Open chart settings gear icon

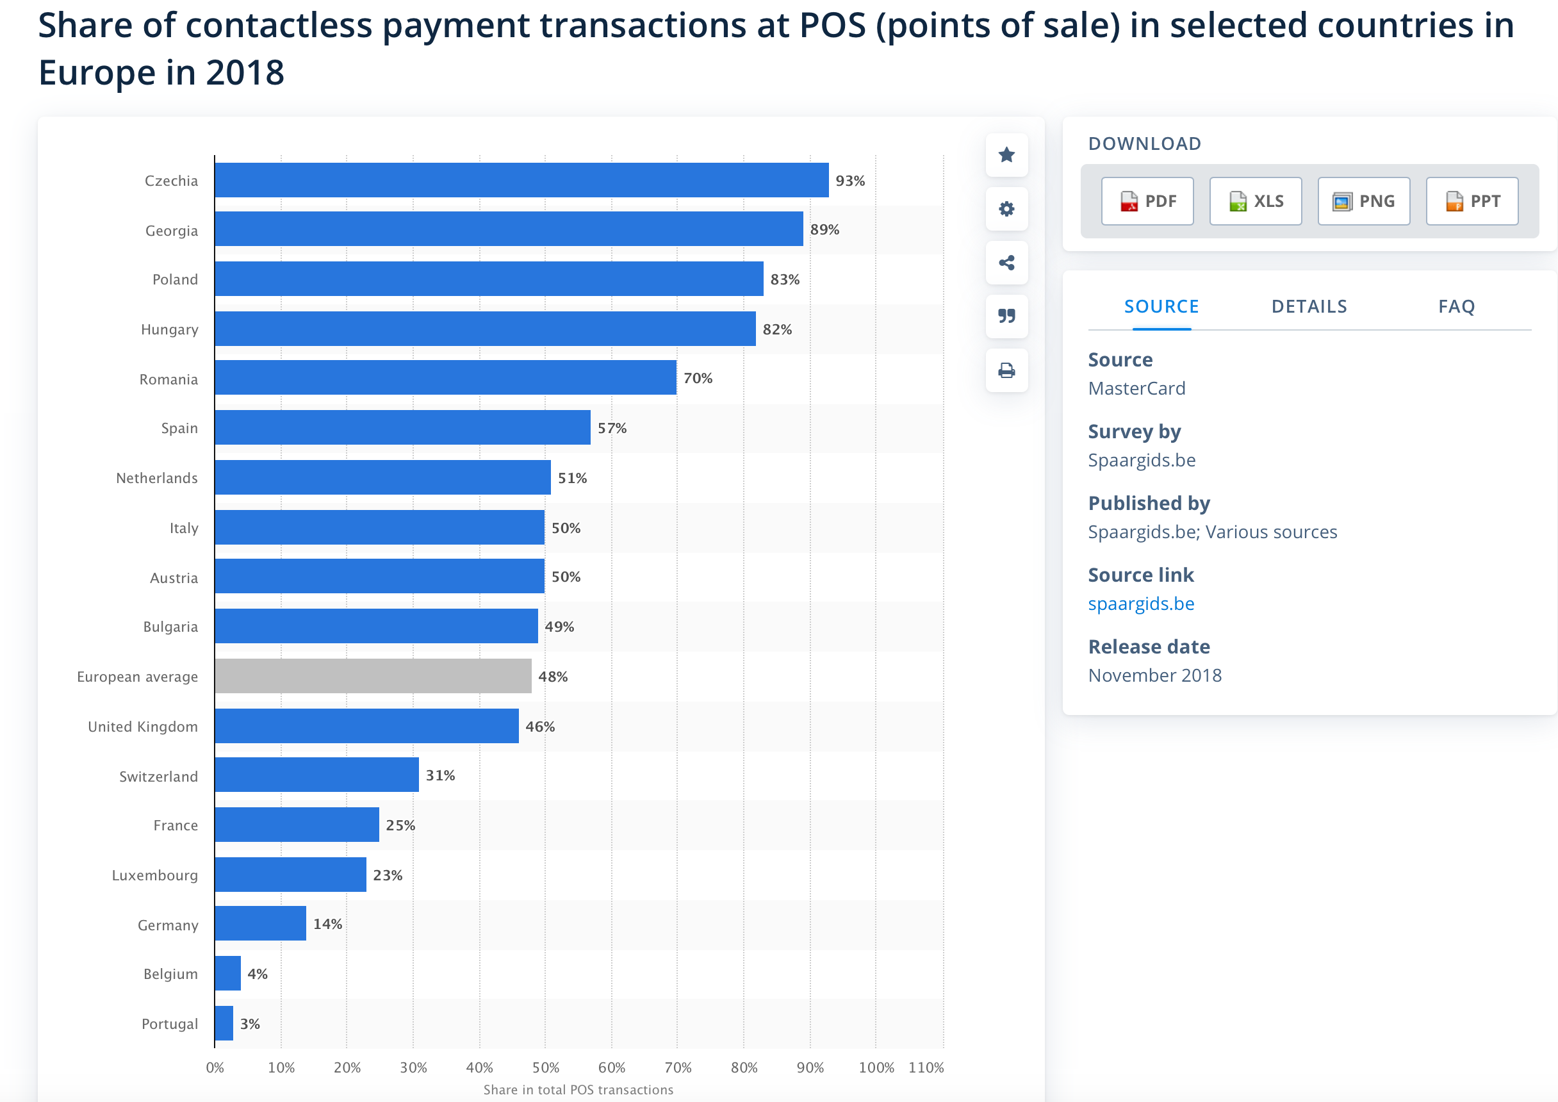pos(1006,208)
